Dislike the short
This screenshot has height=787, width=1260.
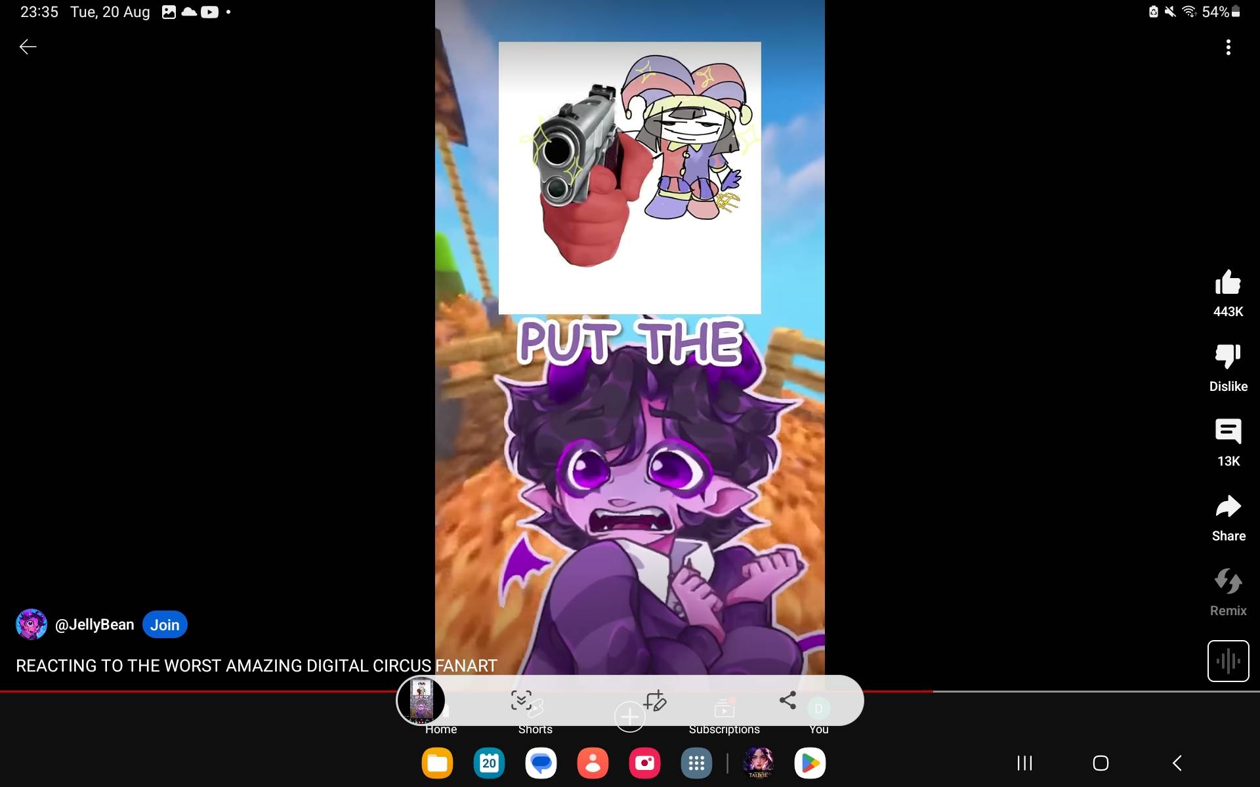click(x=1228, y=357)
